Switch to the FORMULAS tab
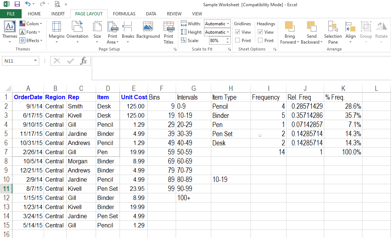This screenshot has height=238, width=391. click(124, 14)
